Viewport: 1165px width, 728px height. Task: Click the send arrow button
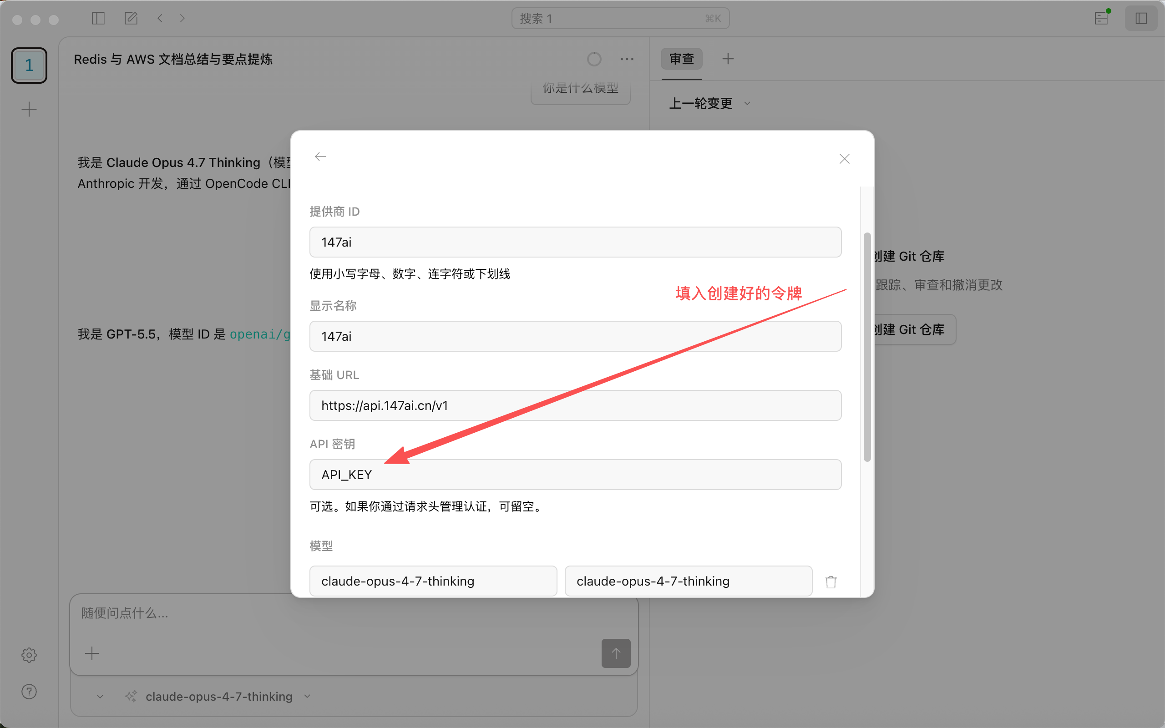pyautogui.click(x=616, y=653)
